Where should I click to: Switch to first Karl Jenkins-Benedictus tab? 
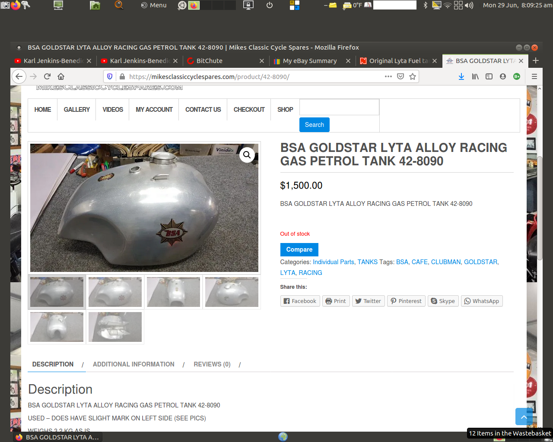[53, 61]
